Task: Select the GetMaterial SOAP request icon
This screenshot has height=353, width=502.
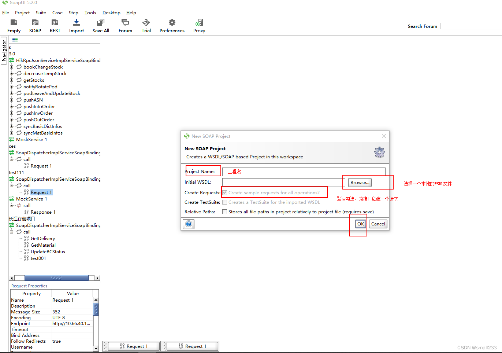Action: coord(26,245)
